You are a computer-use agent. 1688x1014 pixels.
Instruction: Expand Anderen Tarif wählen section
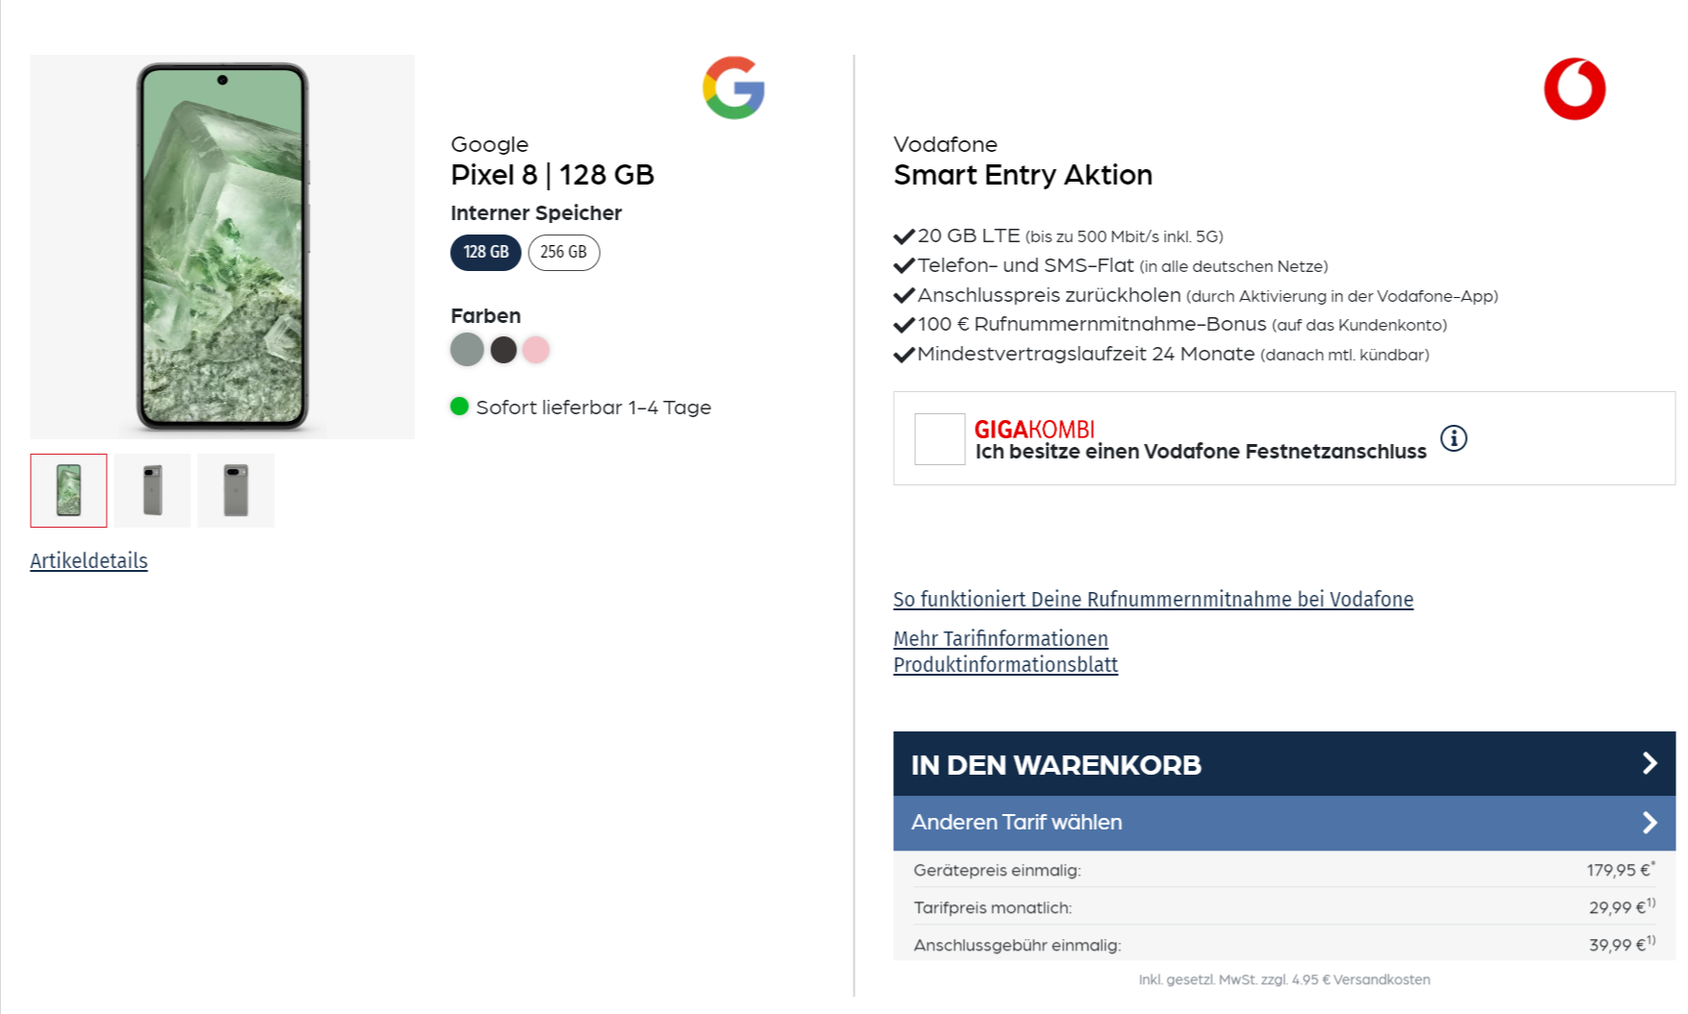(x=1285, y=823)
